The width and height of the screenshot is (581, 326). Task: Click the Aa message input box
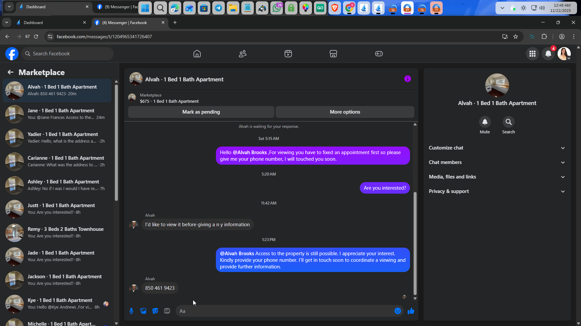(285, 311)
